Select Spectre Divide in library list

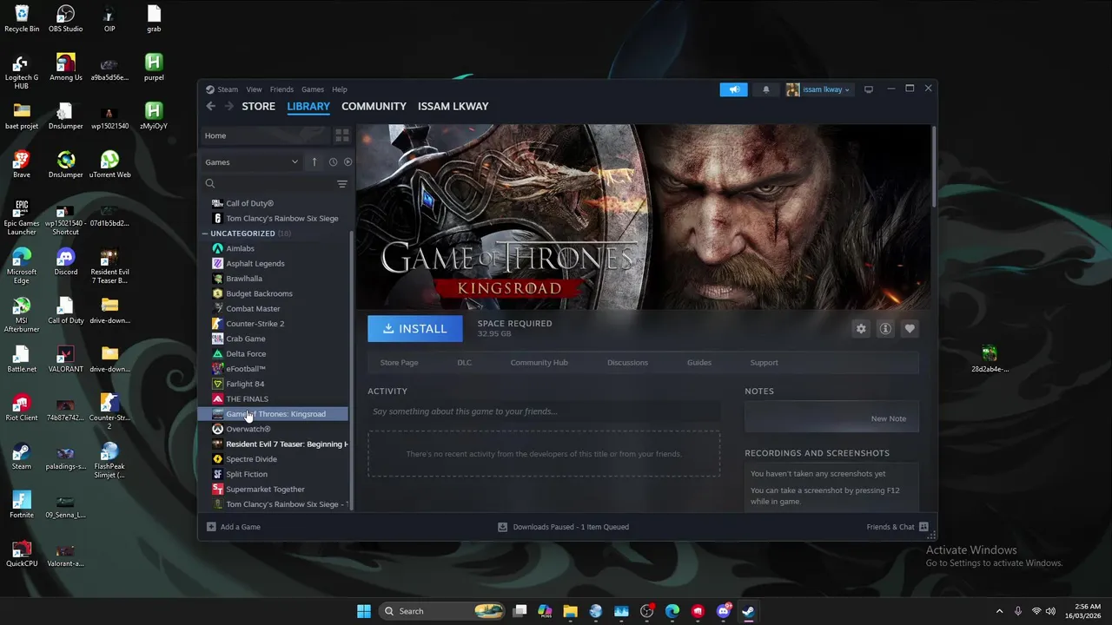[x=251, y=459]
